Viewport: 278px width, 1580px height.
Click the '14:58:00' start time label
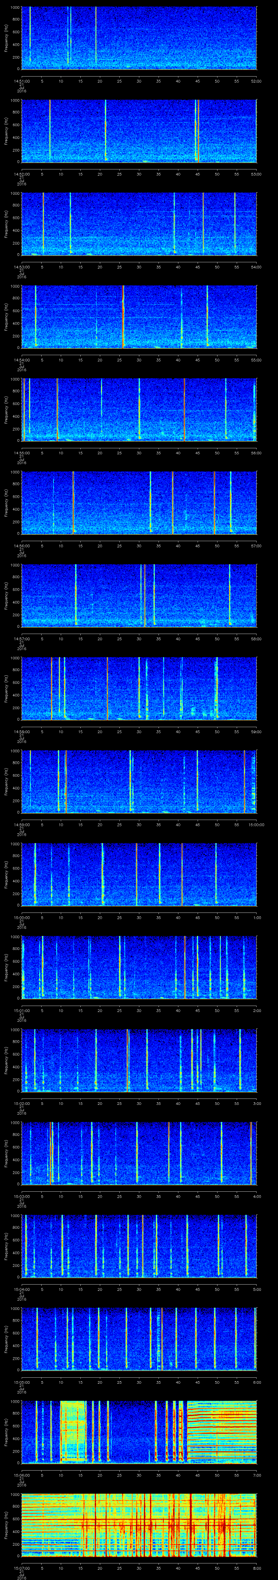[x=22, y=732]
